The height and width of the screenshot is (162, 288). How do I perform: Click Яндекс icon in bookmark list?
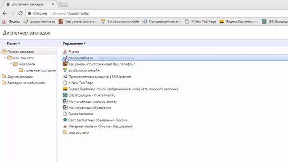65,52
